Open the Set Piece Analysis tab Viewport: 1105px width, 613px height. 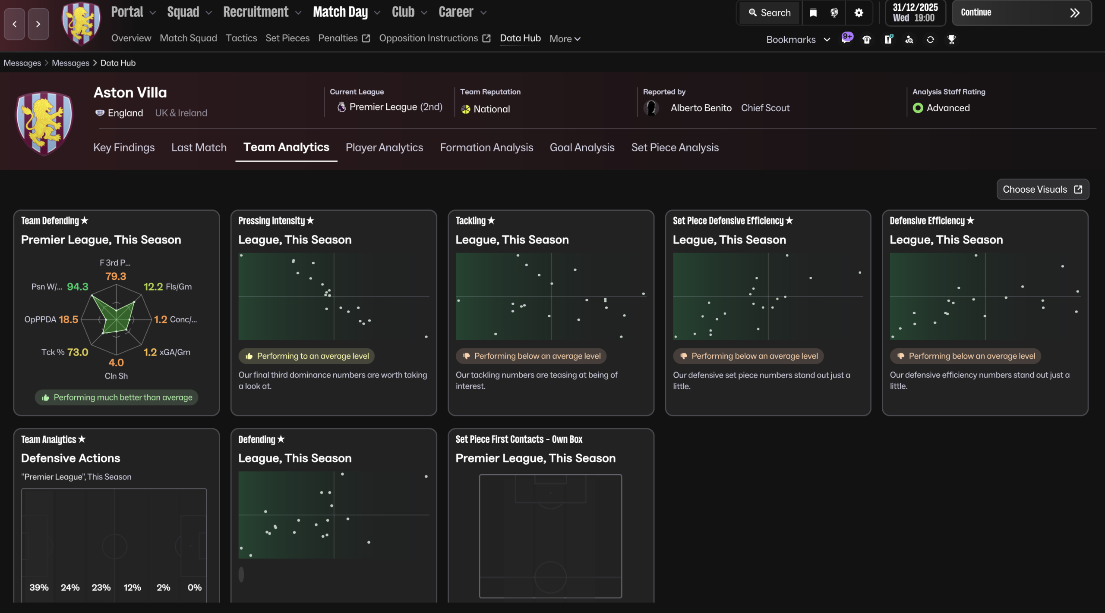tap(675, 147)
